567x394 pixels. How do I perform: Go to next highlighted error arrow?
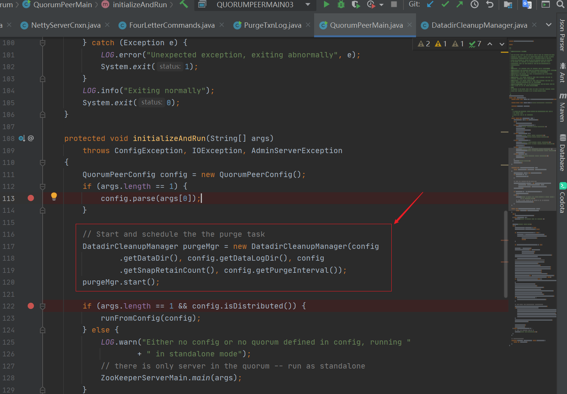[x=502, y=44]
